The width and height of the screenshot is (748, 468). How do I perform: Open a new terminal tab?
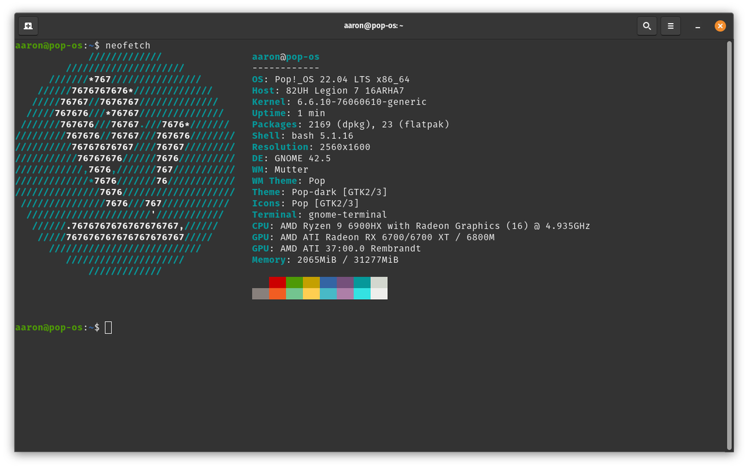coord(29,26)
